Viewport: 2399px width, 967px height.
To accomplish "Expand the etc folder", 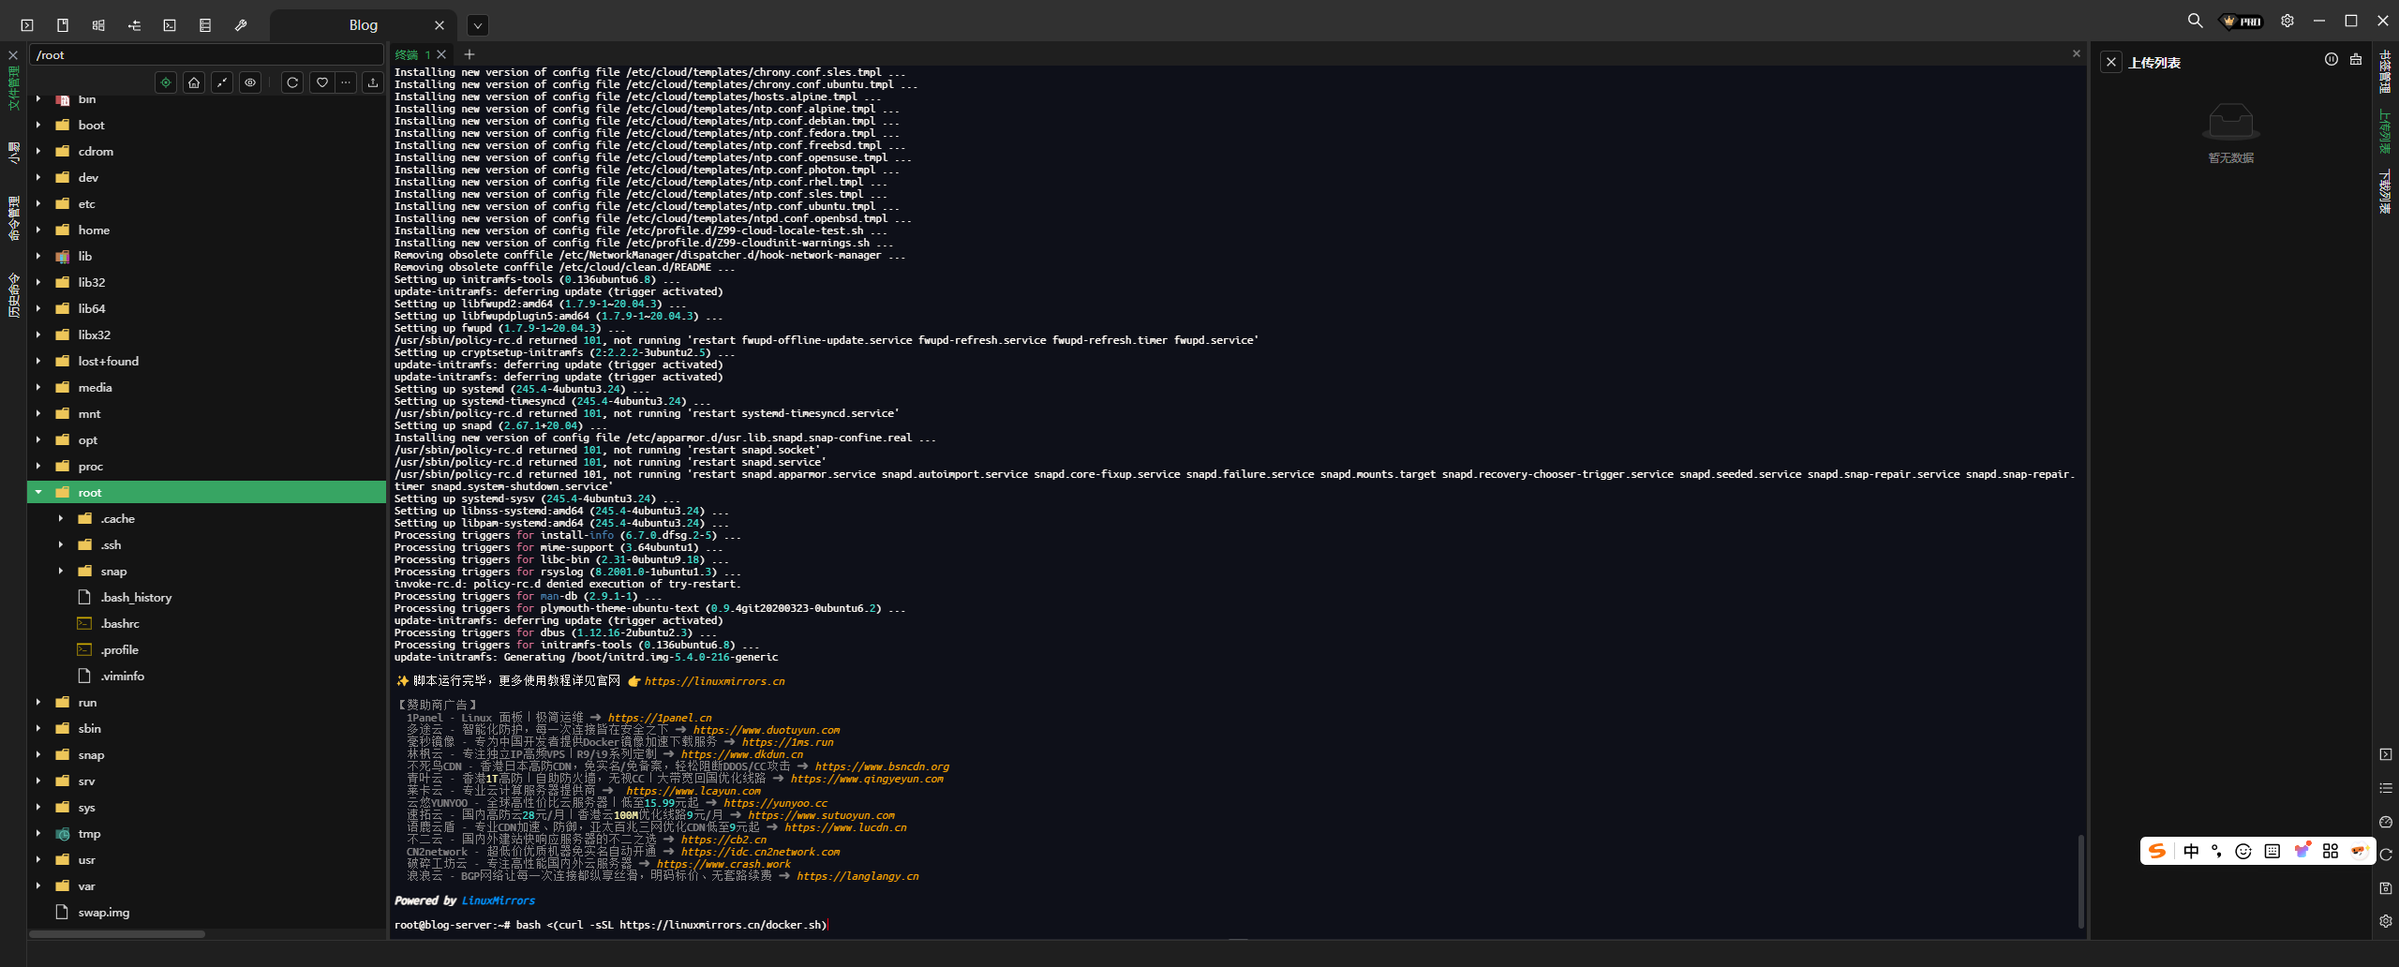I will [38, 203].
